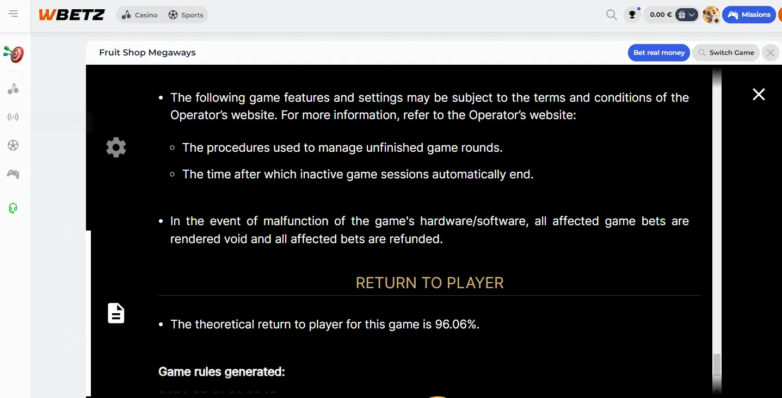Click the Bet real money button
The image size is (782, 398).
pos(659,53)
